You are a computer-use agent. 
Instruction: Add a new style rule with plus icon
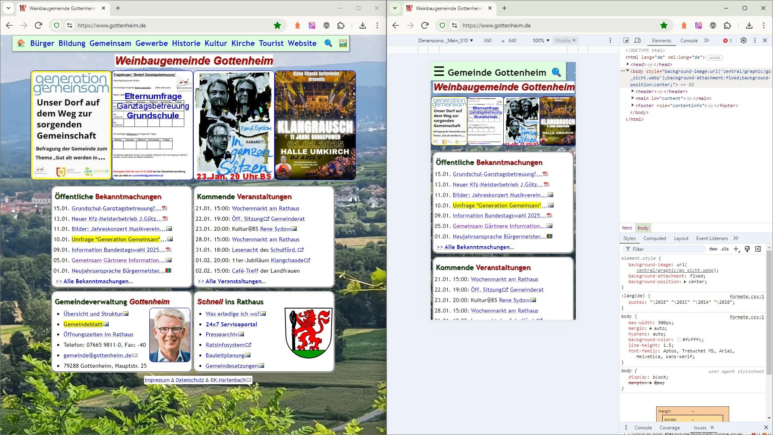[736, 249]
